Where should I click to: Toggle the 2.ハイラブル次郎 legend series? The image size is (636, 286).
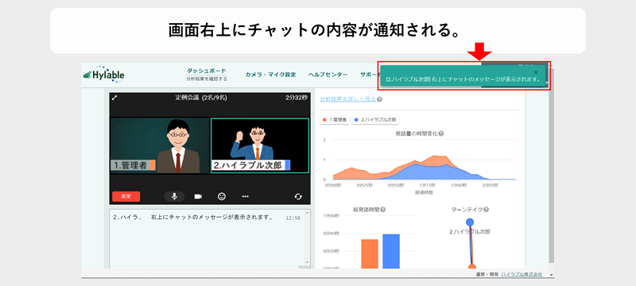point(375,120)
